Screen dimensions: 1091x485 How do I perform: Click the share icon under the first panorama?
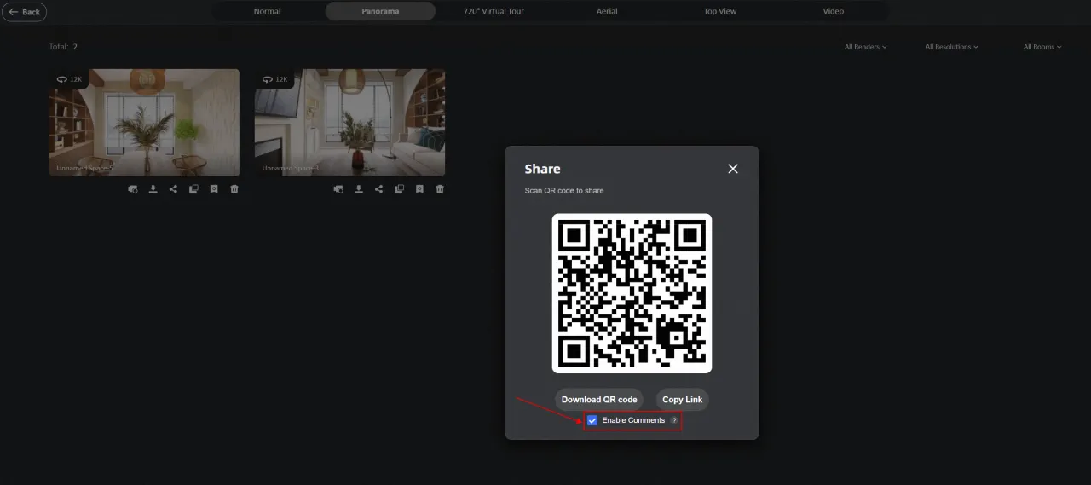173,189
